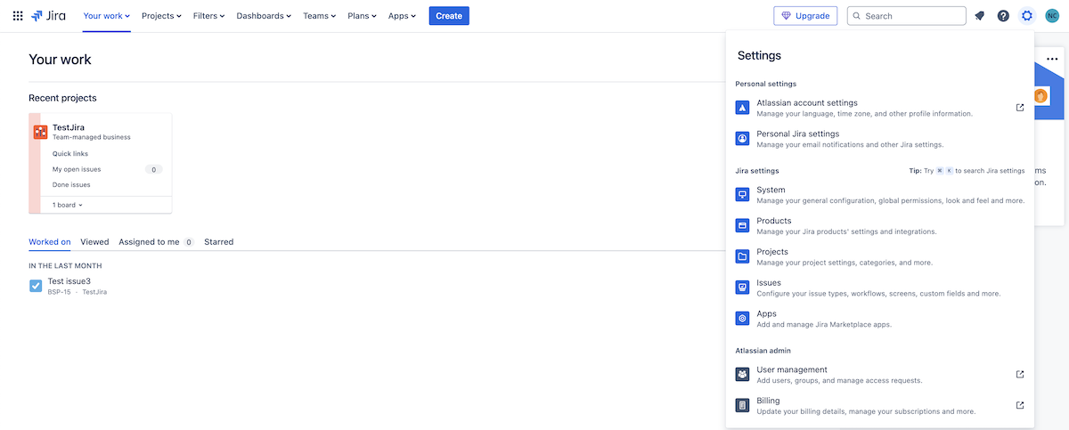Switch to the Worked on tab
1069x430 pixels.
(x=50, y=241)
